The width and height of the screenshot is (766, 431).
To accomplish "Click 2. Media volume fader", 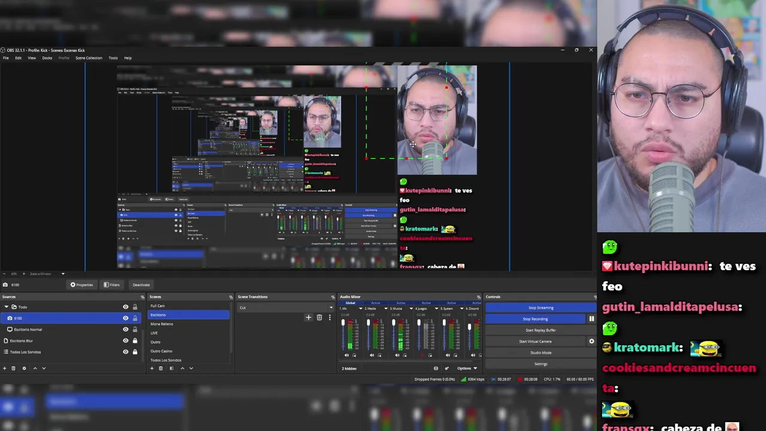I will (368, 323).
